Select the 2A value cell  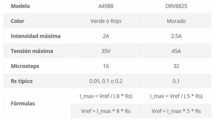tap(106, 36)
